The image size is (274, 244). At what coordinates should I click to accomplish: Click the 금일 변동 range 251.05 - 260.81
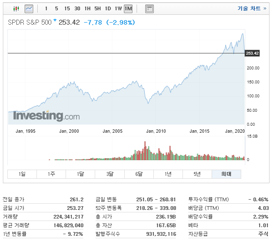[x=156, y=199]
